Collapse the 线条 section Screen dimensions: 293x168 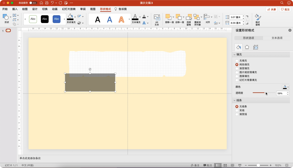[x=234, y=100]
